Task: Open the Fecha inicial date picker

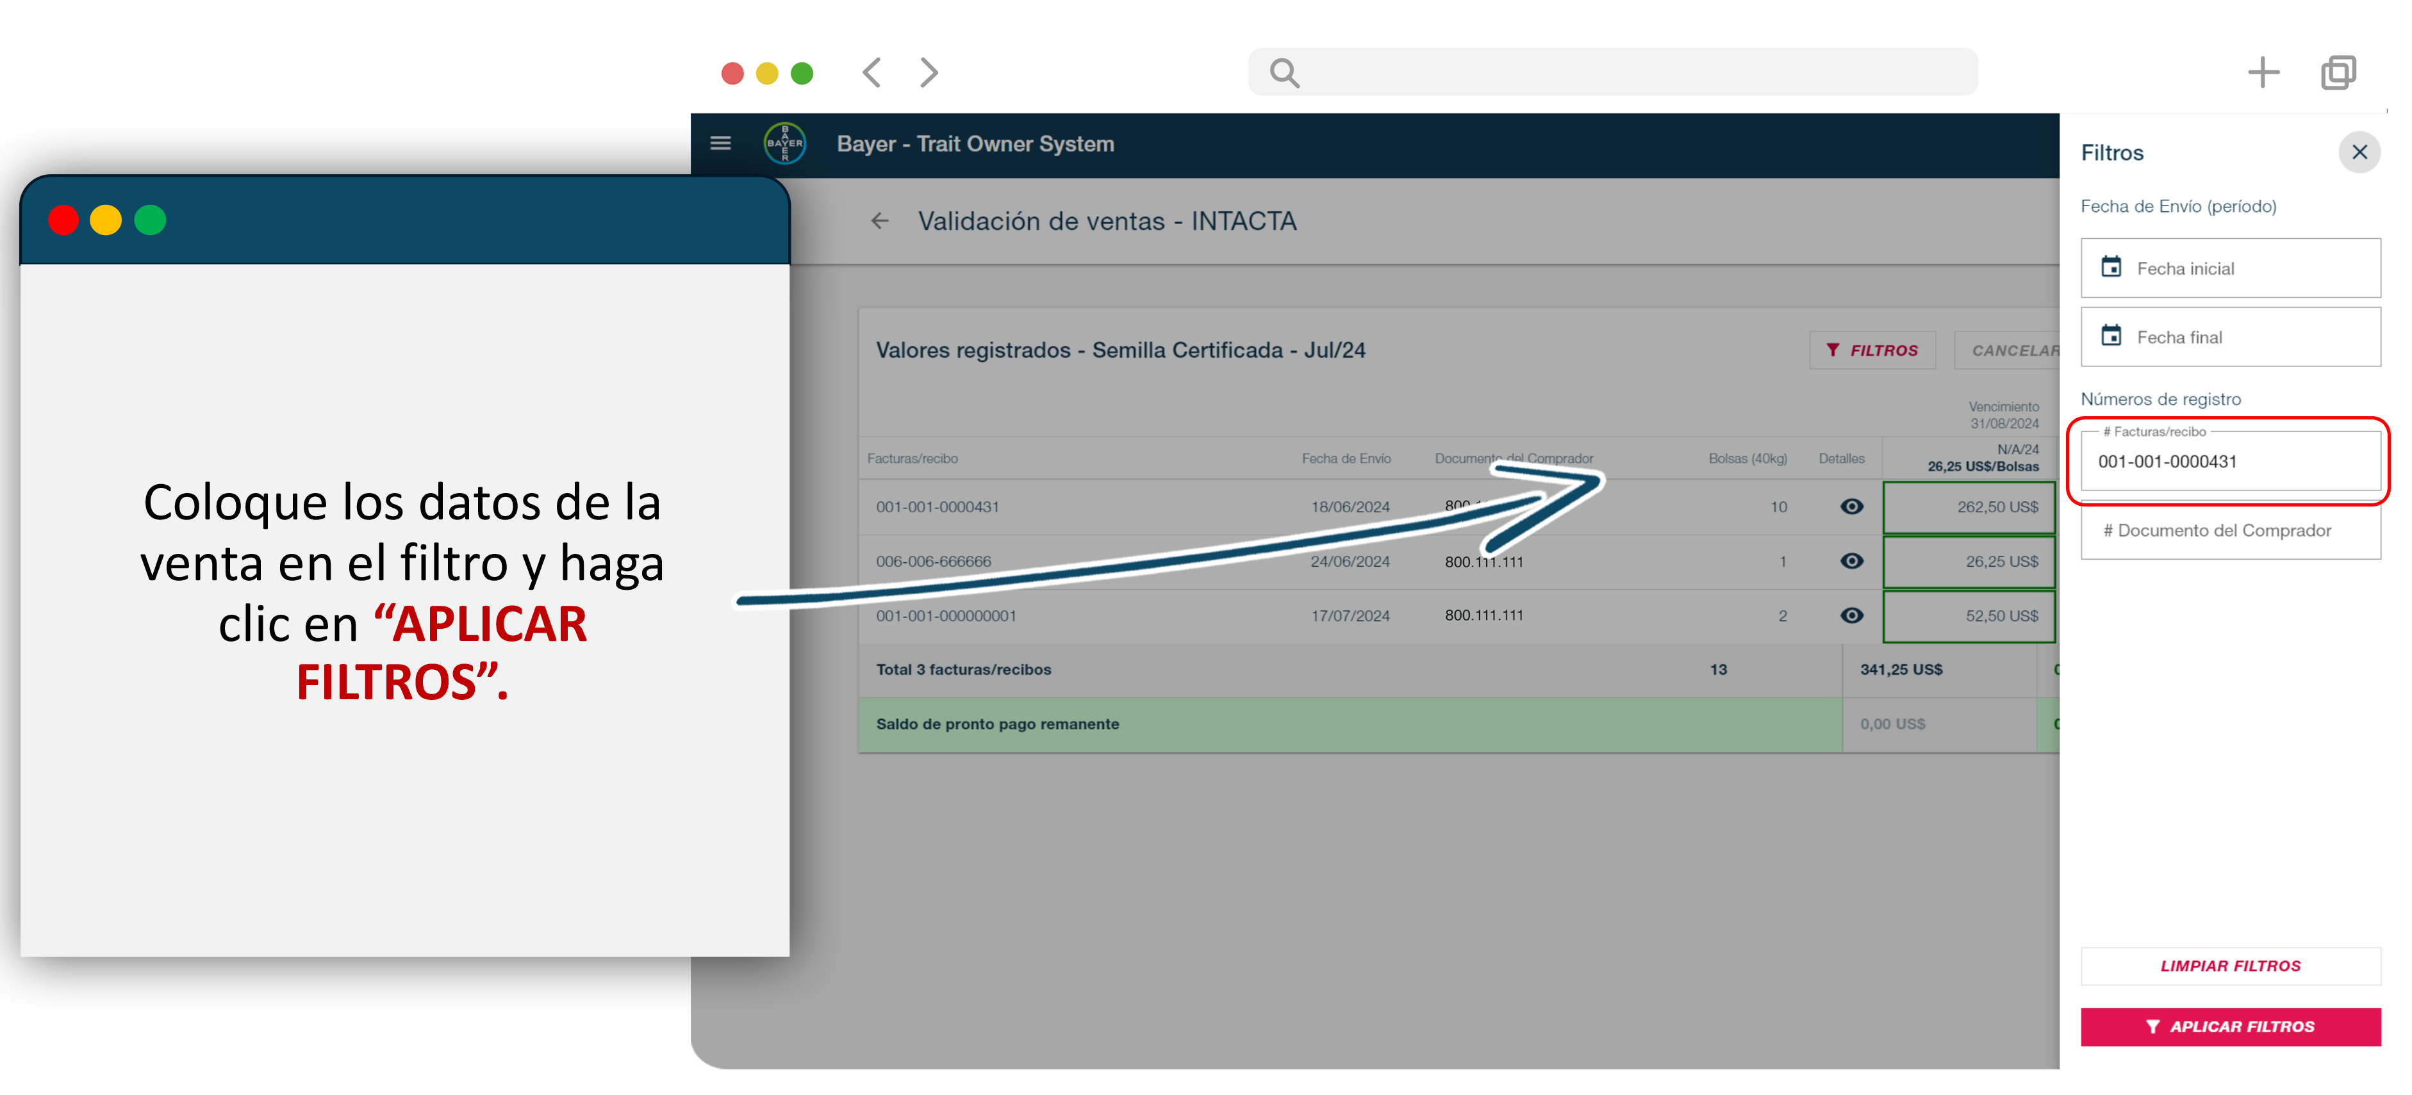Action: point(2231,268)
